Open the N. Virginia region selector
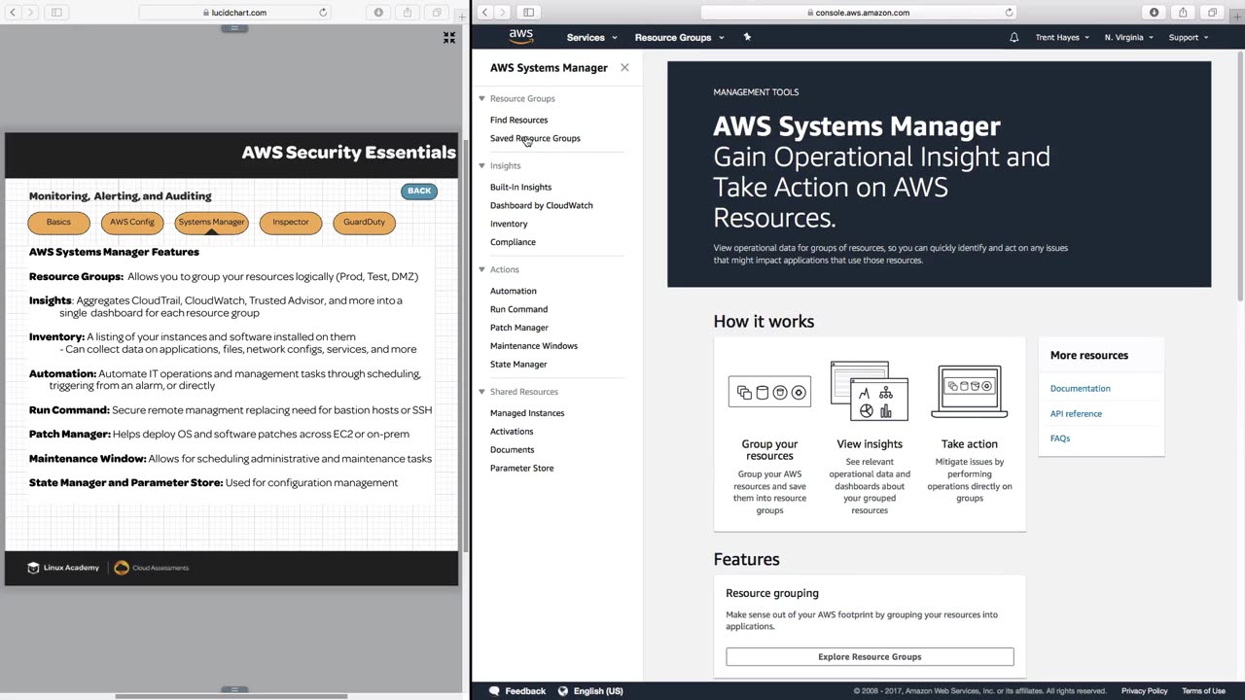This screenshot has width=1245, height=700. click(1128, 37)
